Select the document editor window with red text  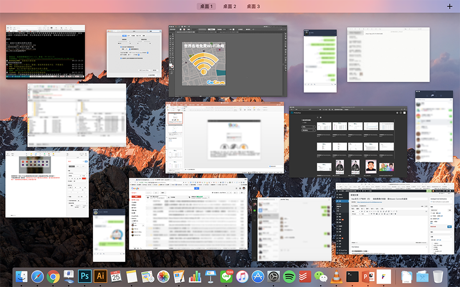pyautogui.click(x=47, y=184)
